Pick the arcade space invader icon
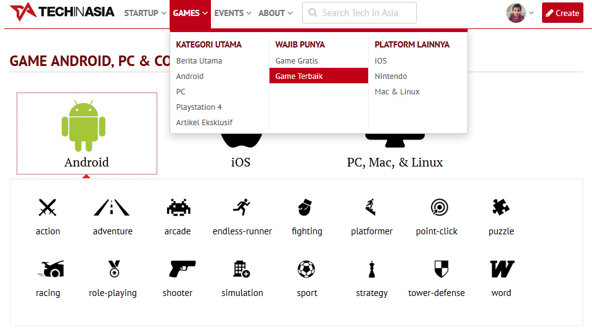592x333 pixels. 178,208
